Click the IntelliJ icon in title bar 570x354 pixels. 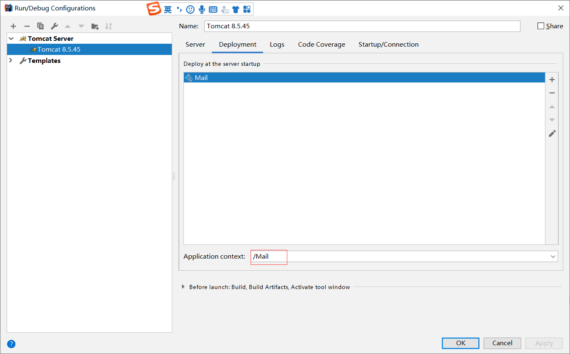click(x=8, y=8)
